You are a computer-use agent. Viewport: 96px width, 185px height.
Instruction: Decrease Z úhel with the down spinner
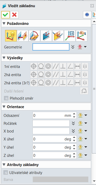pyautogui.click(x=74, y=157)
